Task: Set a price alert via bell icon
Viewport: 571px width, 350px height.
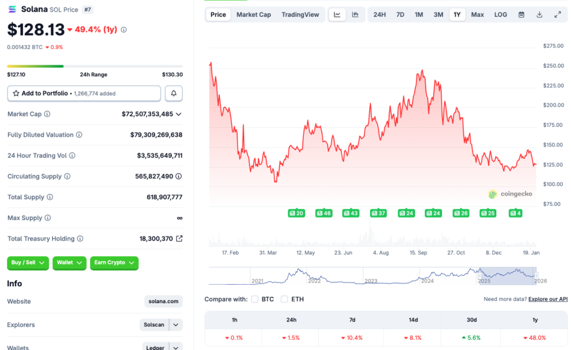Action: [173, 93]
